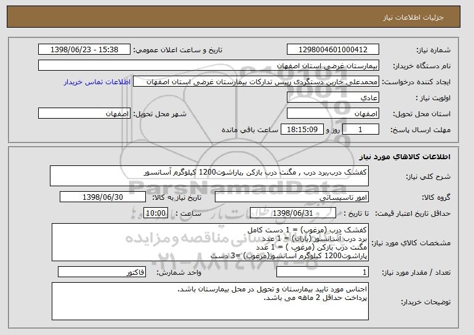
Task: Click the تاریخ و ساعت اعلان عمومی label
Action: 178,50
